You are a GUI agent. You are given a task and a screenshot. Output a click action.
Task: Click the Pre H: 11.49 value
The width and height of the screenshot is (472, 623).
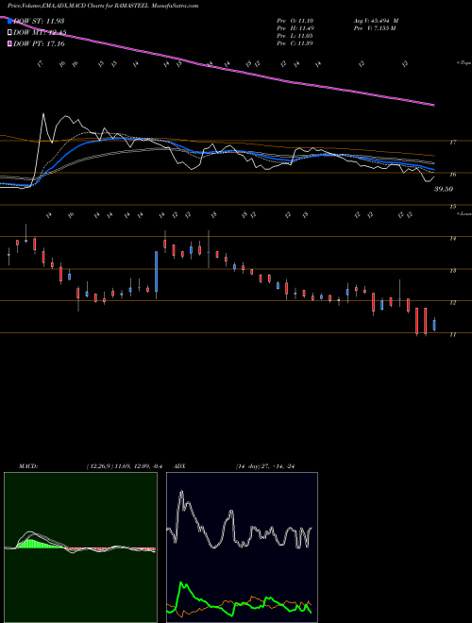[x=295, y=28]
